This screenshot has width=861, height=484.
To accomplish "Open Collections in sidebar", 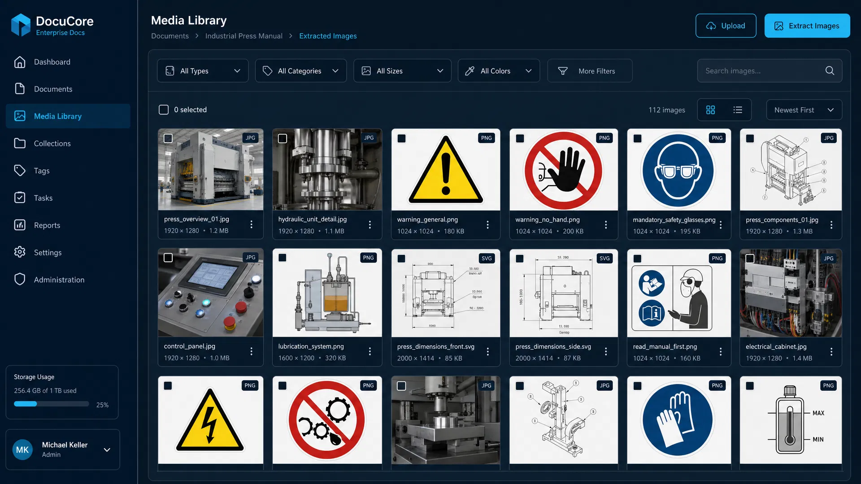I will 68,143.
